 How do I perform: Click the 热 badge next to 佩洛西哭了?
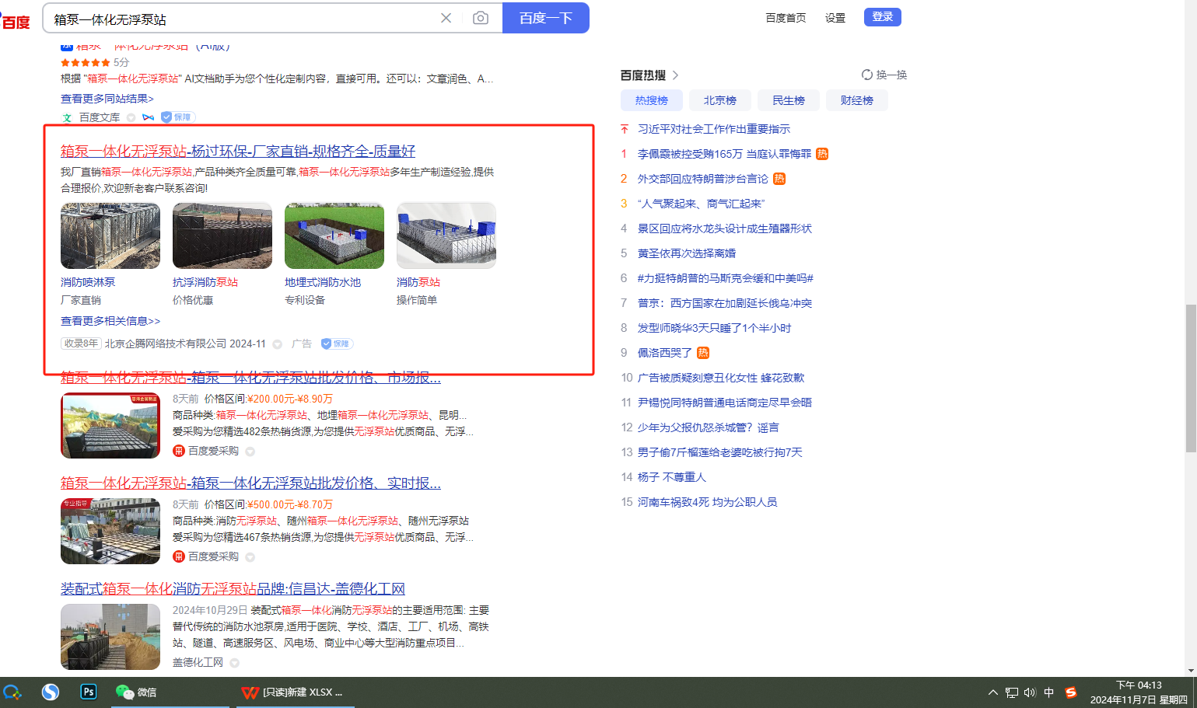(703, 353)
